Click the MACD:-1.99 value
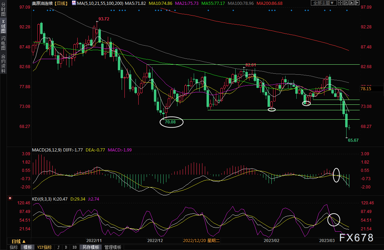384x250 pixels. 120,150
